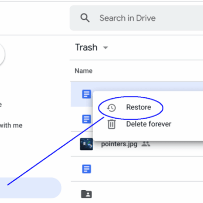Select the Docs file icon above pointers.jpg

(x=86, y=119)
